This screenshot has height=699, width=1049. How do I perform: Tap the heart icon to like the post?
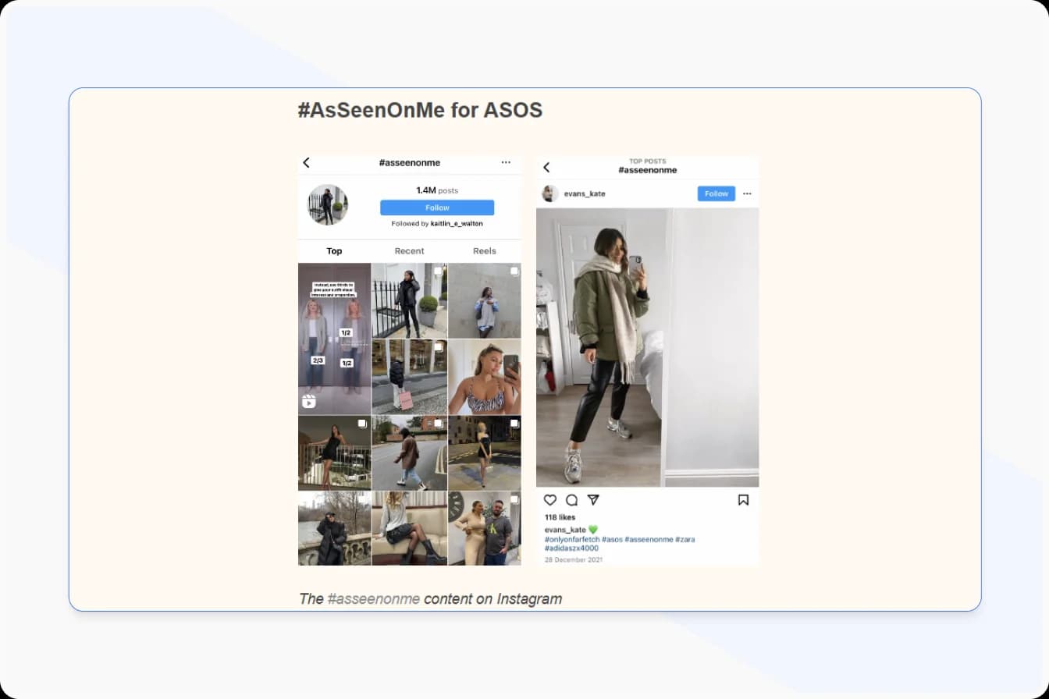(550, 500)
